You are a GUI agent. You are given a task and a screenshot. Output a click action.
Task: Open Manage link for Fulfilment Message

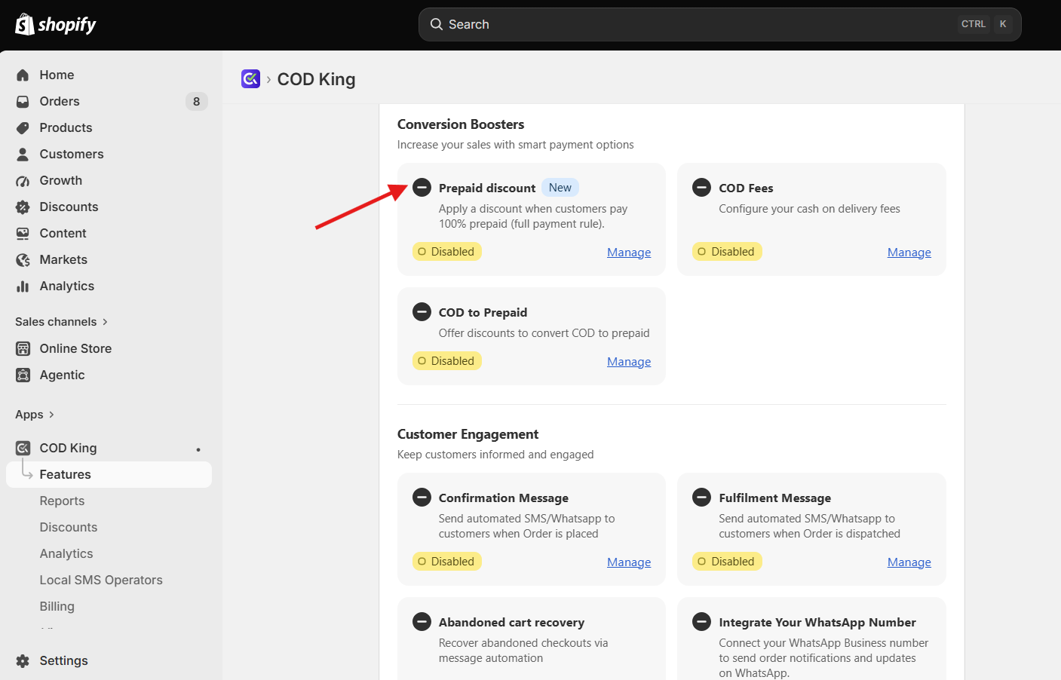click(909, 562)
